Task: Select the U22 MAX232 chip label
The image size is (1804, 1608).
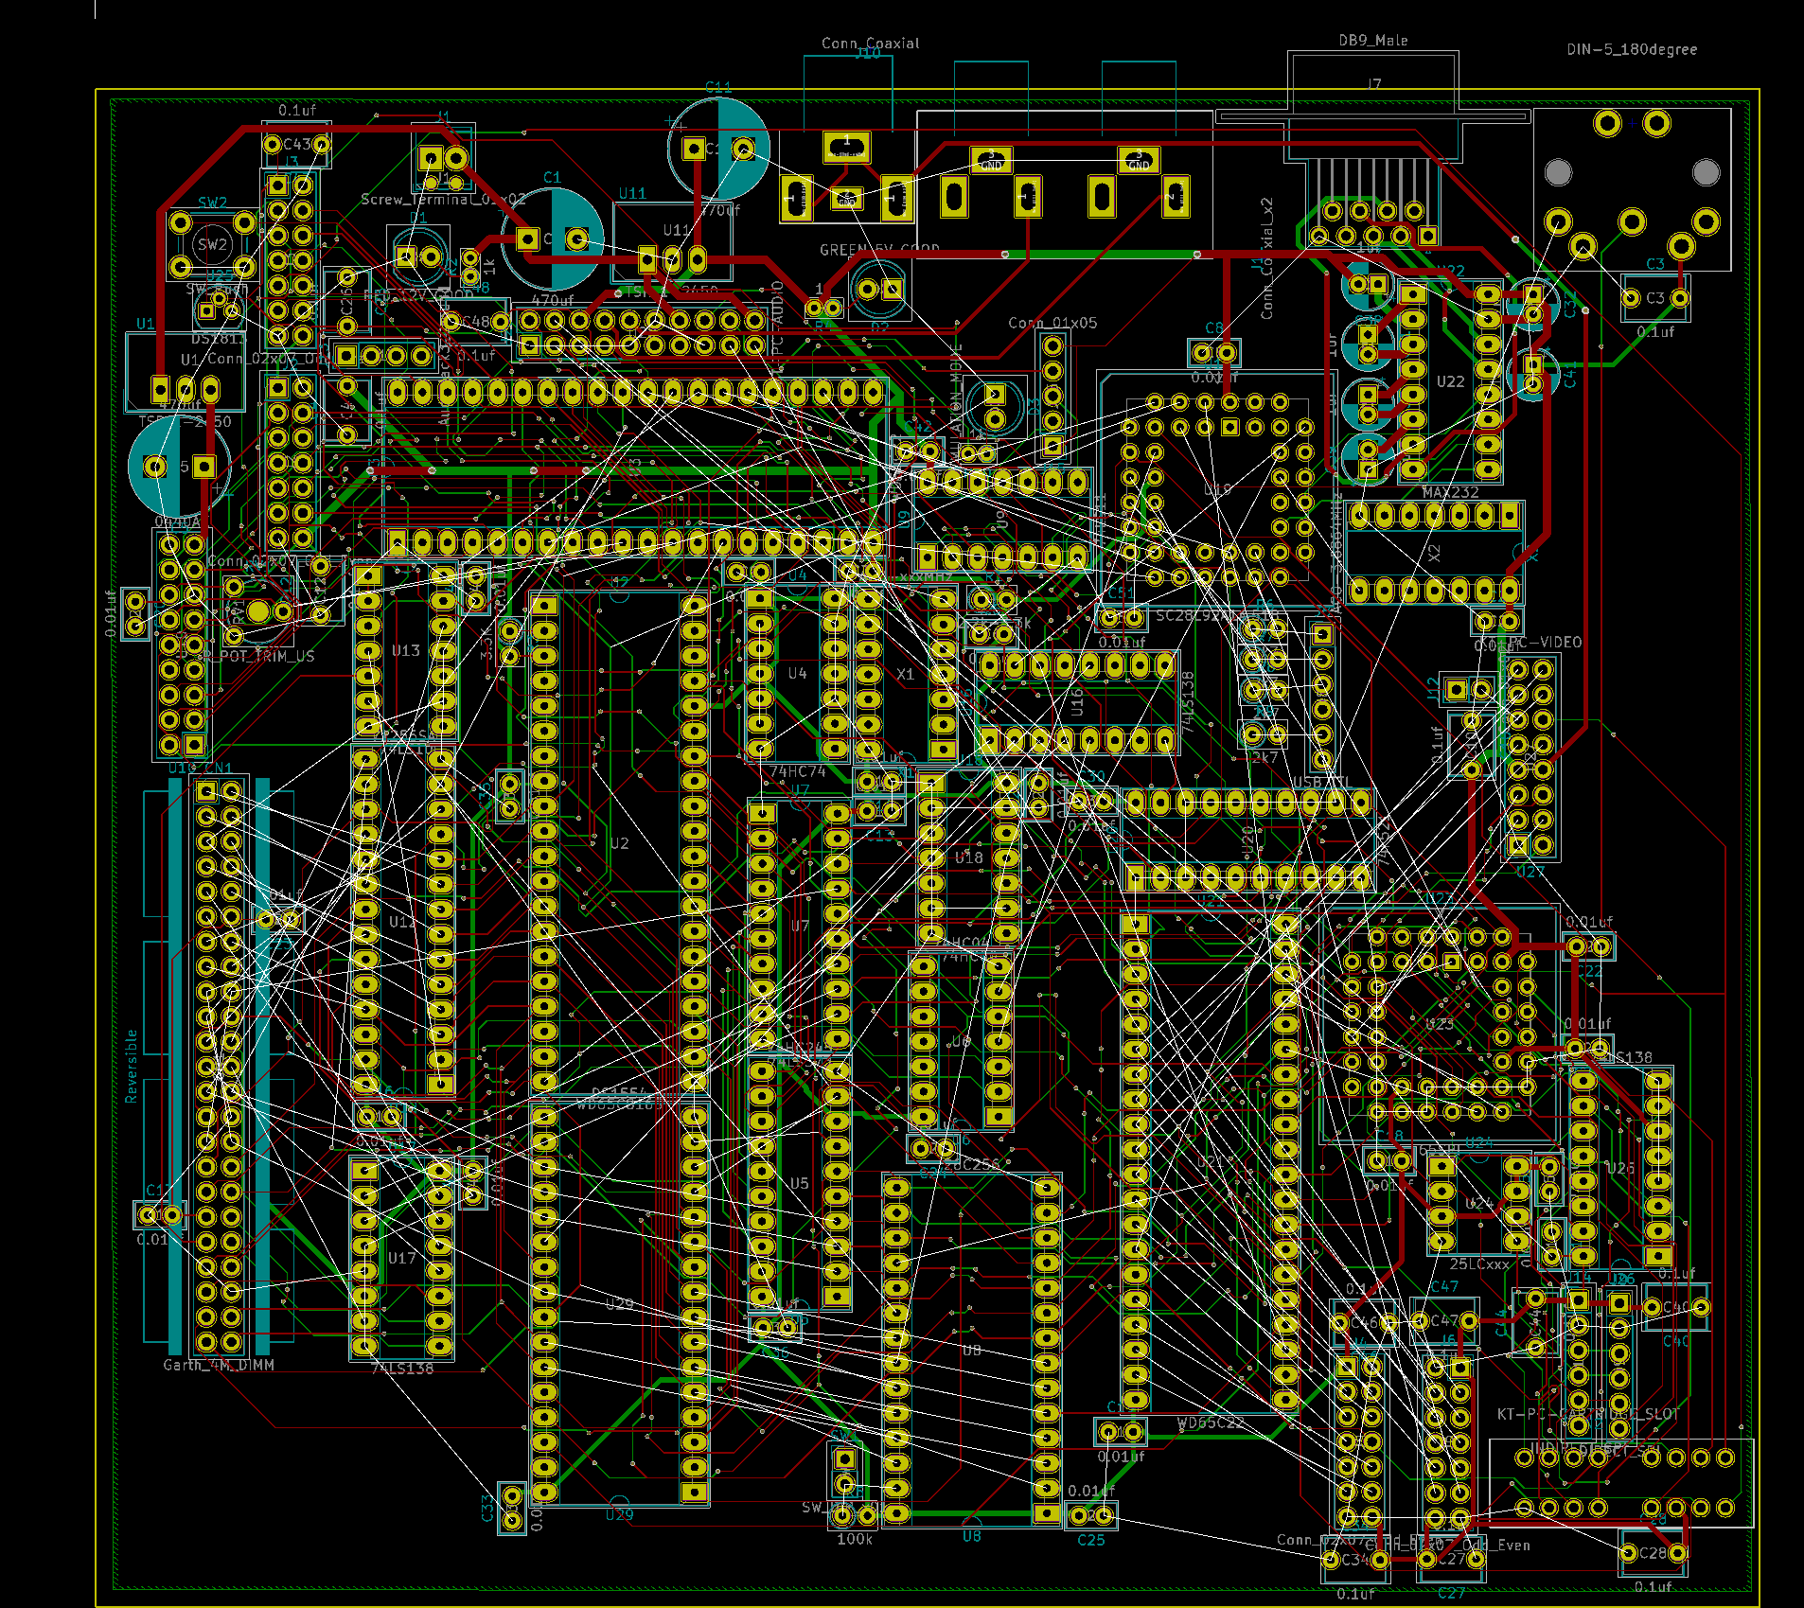Action: point(1450,381)
